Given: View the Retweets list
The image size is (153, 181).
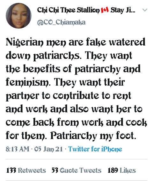Looking at the screenshot, I should click(x=26, y=170).
